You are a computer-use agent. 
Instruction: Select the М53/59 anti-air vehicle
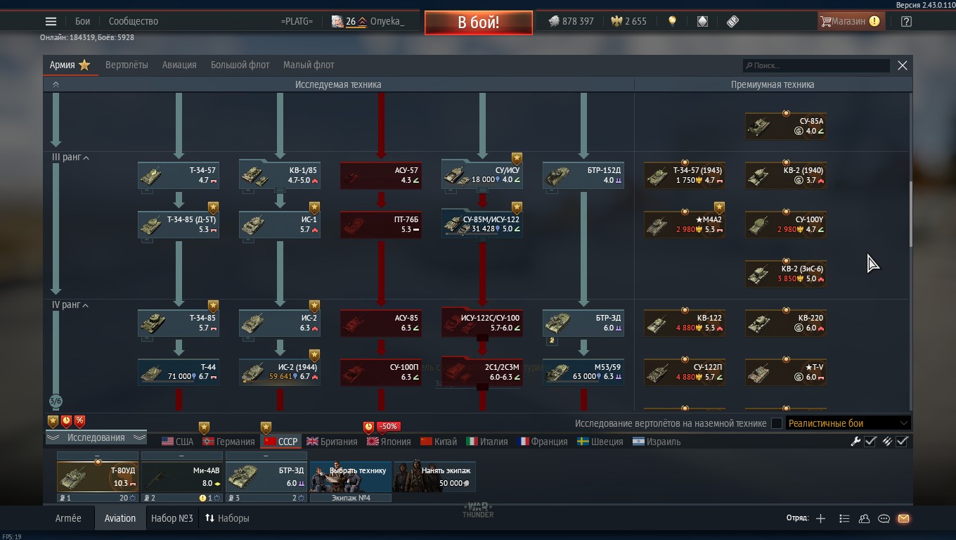click(583, 372)
